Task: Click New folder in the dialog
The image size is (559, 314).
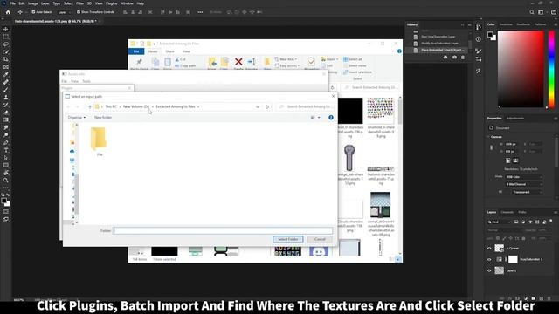Action: pos(103,118)
